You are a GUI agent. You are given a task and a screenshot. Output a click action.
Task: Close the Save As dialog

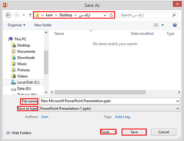coord(177,4)
